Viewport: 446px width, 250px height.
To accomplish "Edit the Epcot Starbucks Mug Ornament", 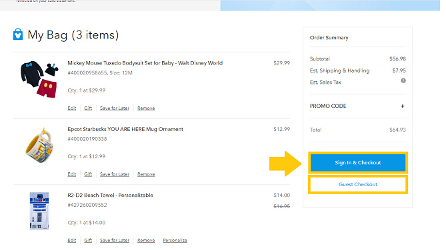I will click(x=72, y=174).
